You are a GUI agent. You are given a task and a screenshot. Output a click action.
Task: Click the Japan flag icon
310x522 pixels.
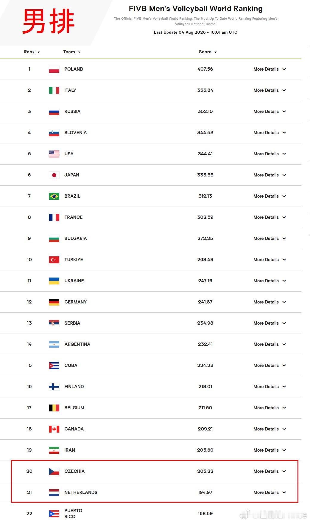54,175
